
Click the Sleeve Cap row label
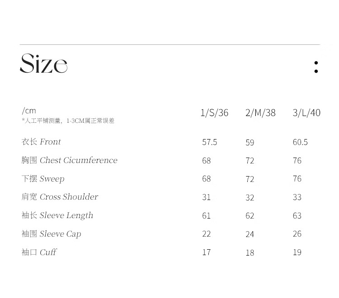coord(51,234)
